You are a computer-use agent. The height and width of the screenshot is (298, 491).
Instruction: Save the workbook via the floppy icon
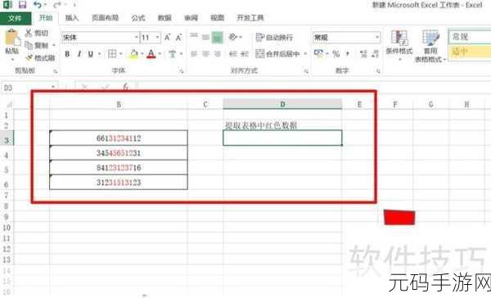tap(22, 5)
